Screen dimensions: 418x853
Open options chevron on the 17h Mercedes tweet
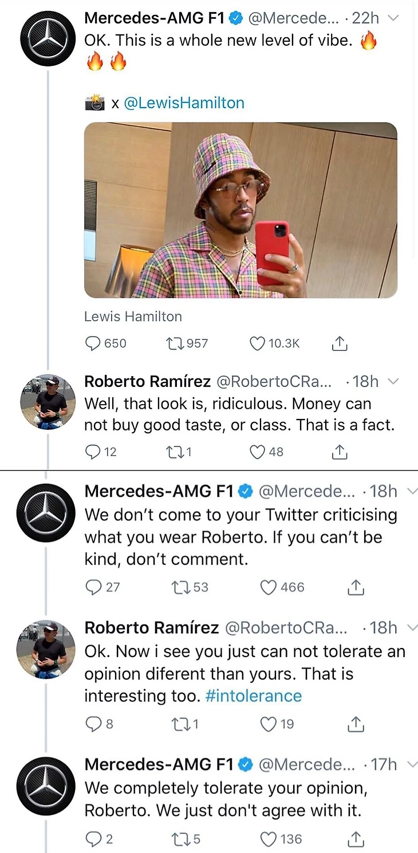411,764
